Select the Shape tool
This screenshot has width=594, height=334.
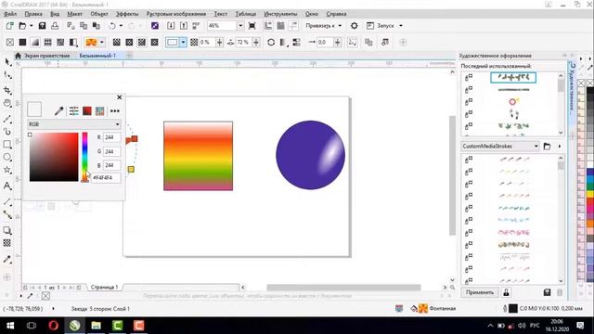coord(7,75)
